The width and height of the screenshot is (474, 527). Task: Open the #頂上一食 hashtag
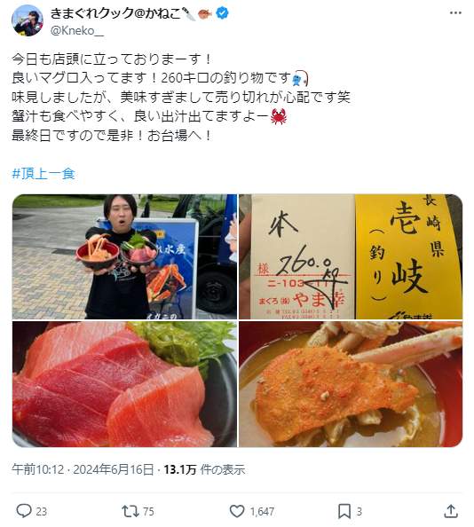pos(43,174)
